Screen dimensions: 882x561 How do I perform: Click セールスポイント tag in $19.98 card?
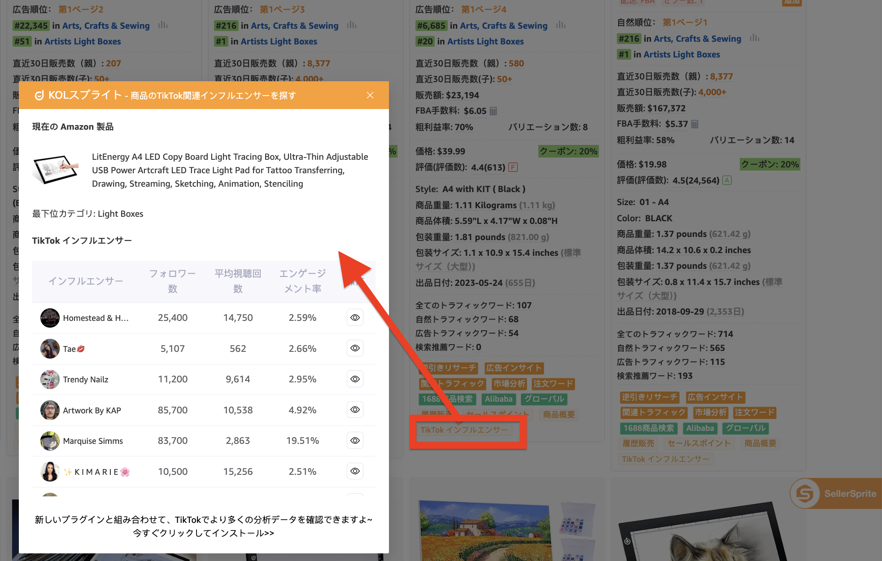click(x=699, y=443)
